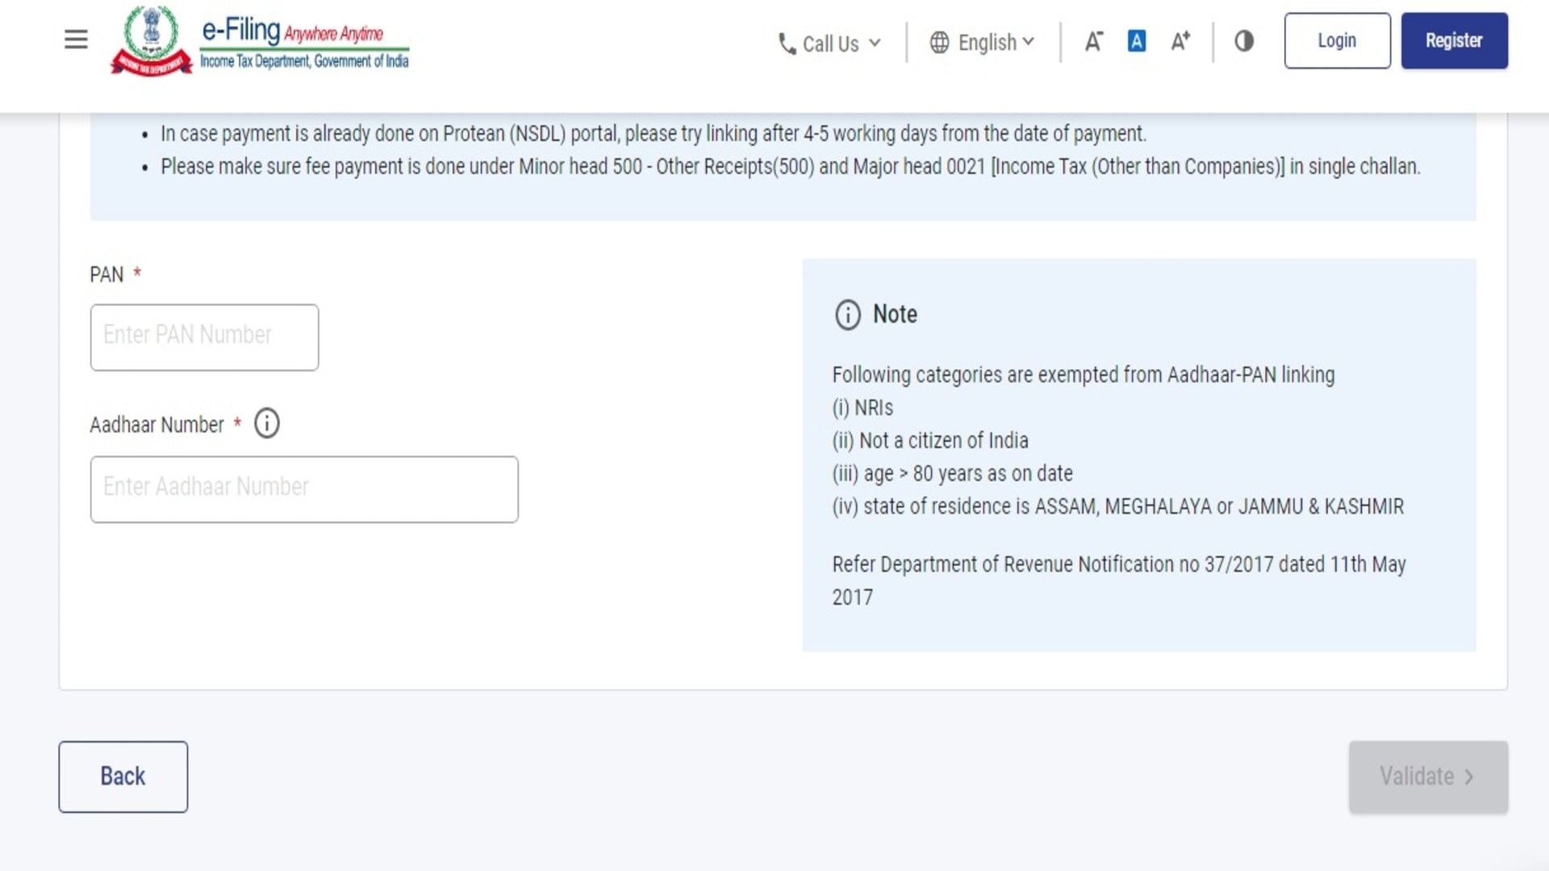Click the Call Us phone icon
This screenshot has width=1549, height=871.
785,43
